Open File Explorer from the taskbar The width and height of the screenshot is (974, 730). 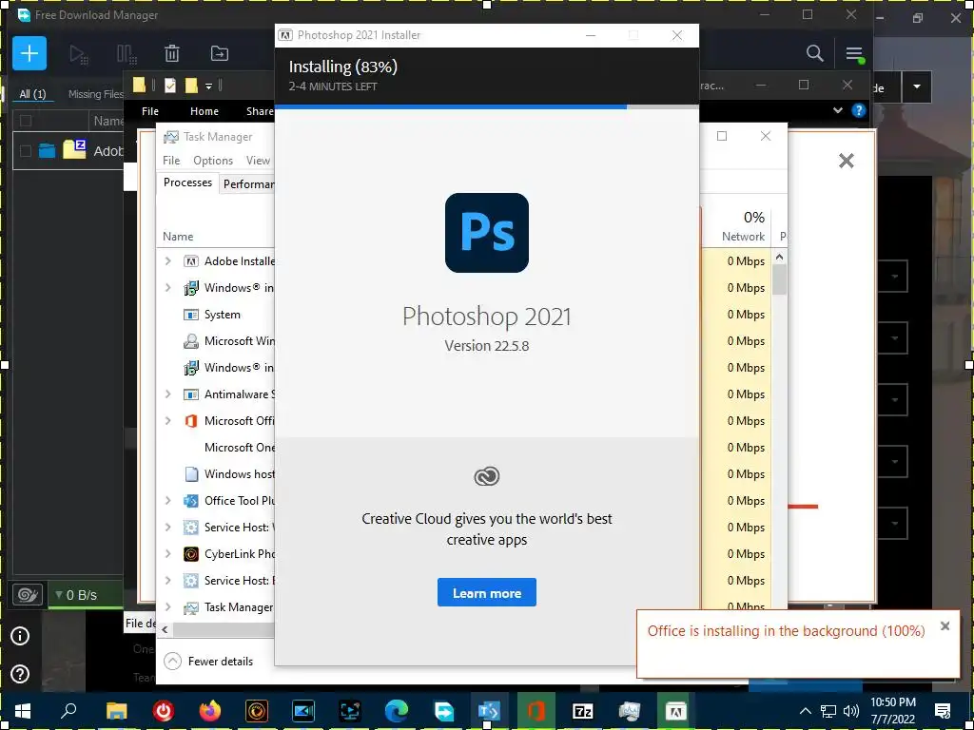[x=117, y=711]
